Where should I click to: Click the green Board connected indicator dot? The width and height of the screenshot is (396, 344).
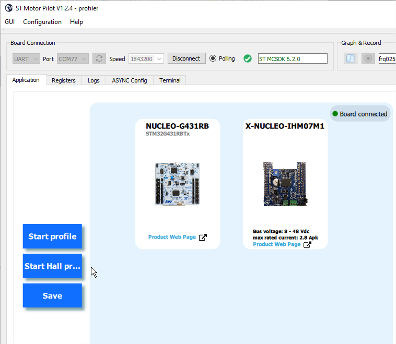[335, 114]
